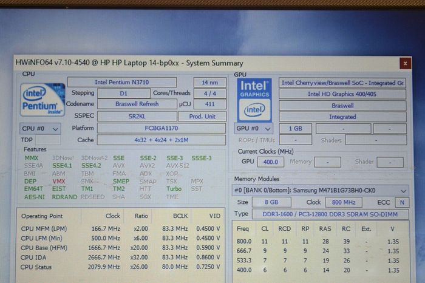Image resolution: width=425 pixels, height=283 pixels.
Task: Select the CPU LFM (Min) row
Action: point(121,238)
